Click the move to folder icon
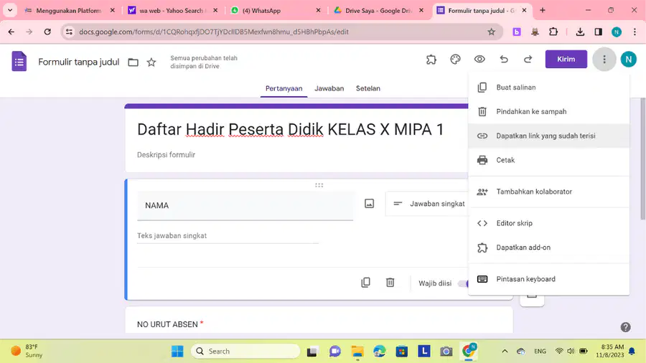 (133, 62)
